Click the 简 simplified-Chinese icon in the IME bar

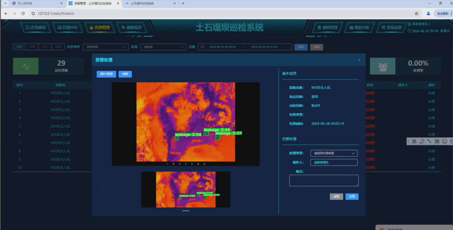click(437, 142)
